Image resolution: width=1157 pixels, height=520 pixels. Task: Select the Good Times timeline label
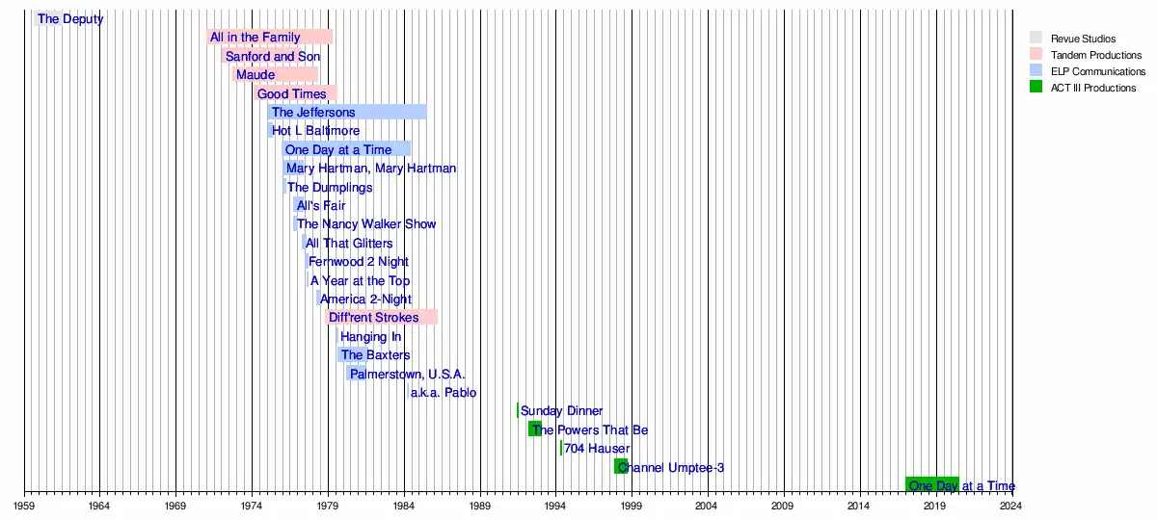[x=291, y=94]
